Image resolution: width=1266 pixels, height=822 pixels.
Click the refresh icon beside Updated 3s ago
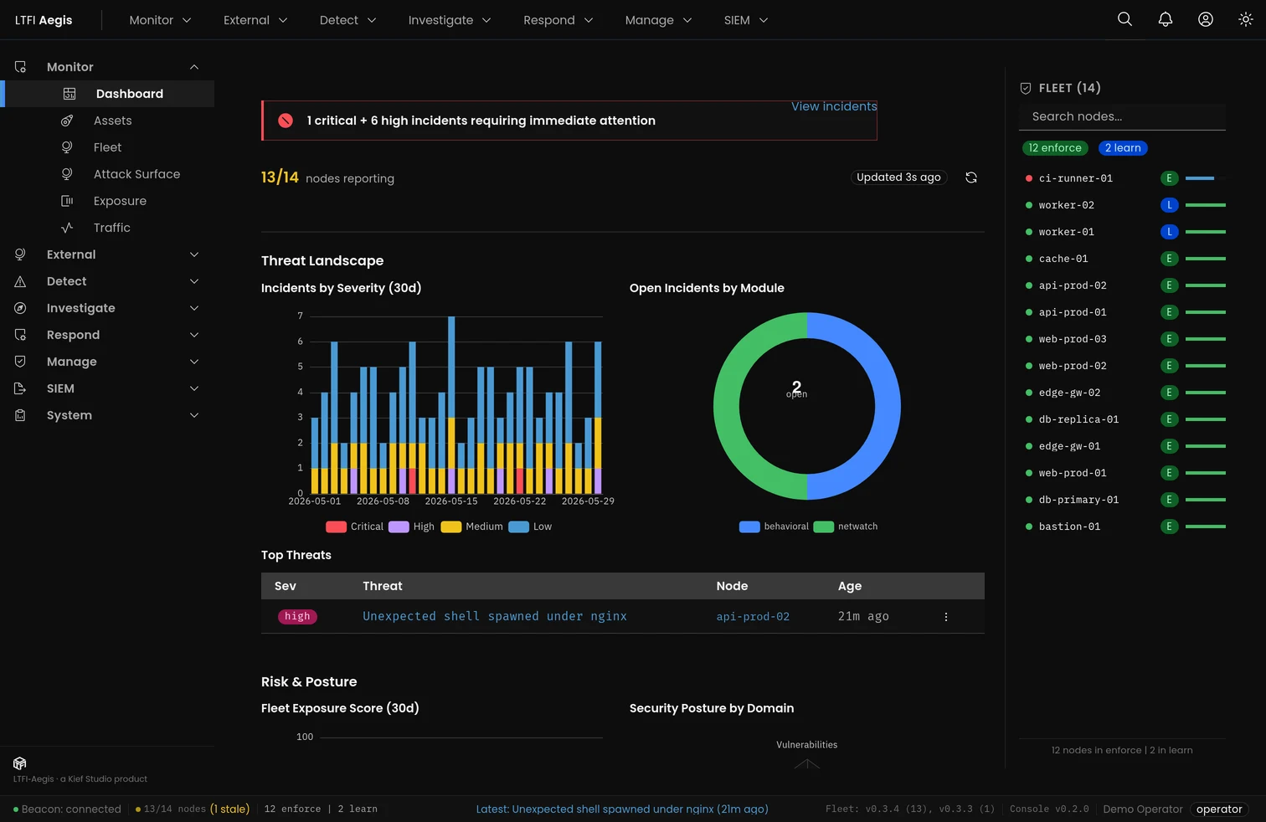[971, 177]
